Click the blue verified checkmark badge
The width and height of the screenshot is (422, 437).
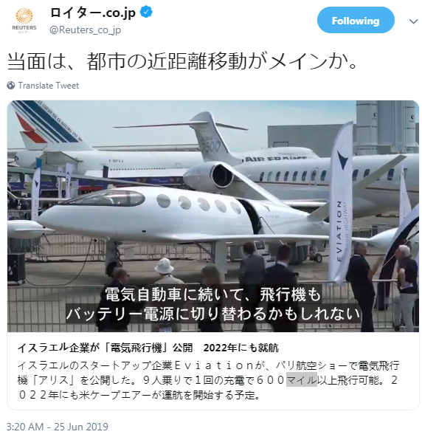(146, 13)
